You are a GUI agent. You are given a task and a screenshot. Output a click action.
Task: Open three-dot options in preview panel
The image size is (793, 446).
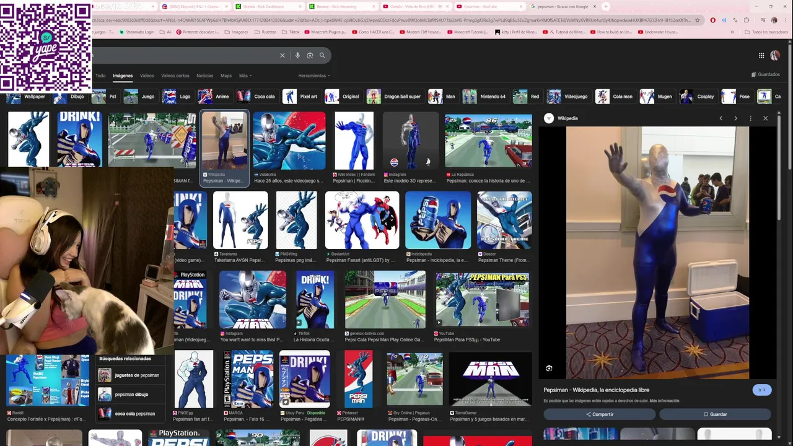(x=750, y=118)
